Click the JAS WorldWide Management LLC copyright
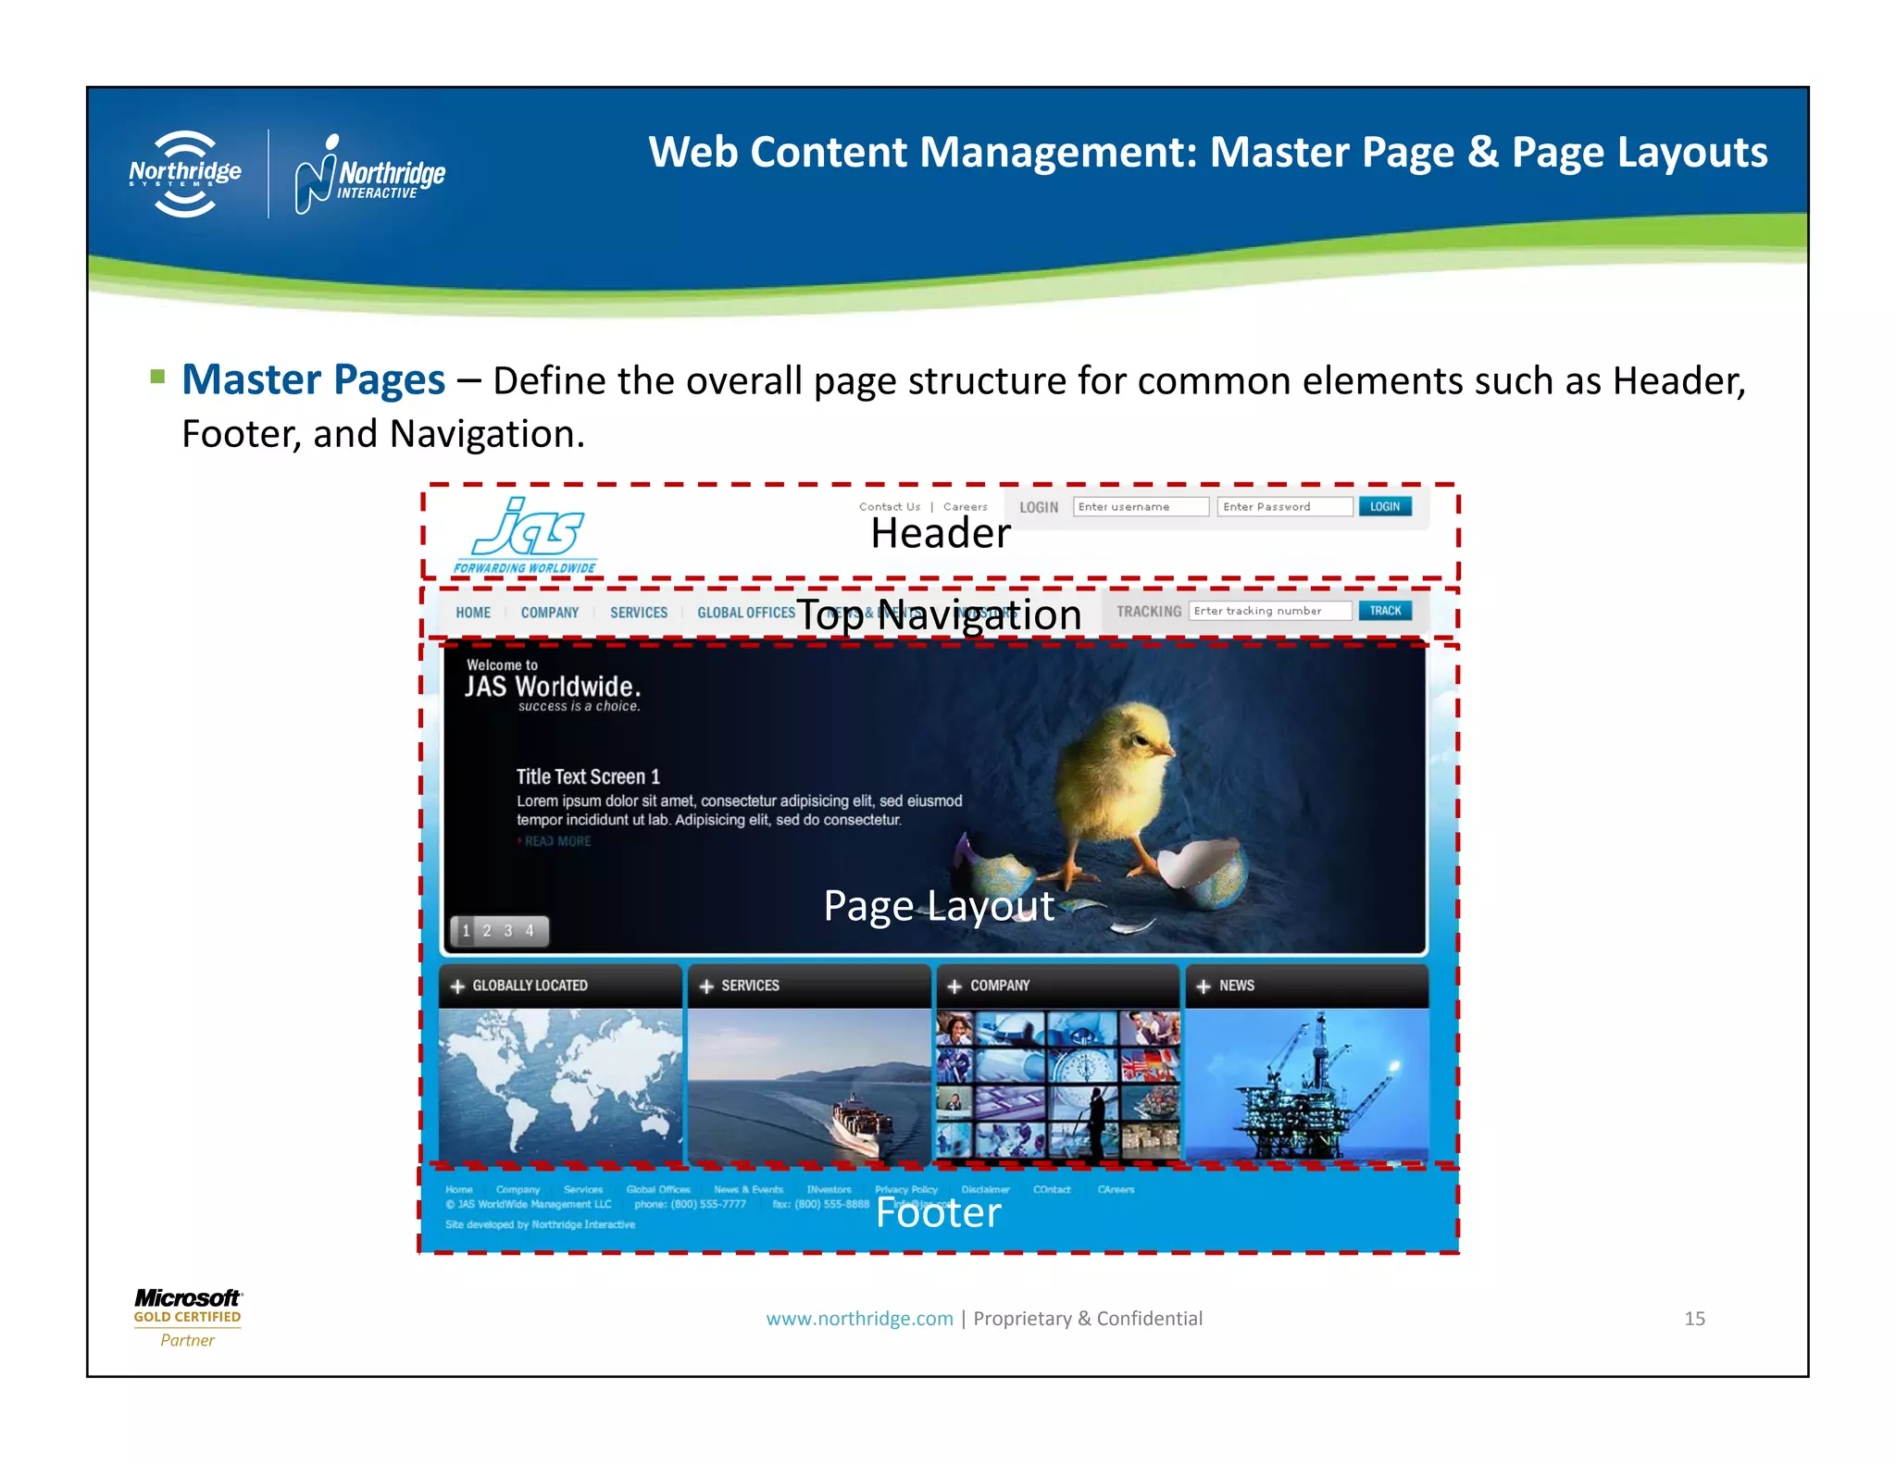Viewport: 1896px width, 1464px height. coord(528,1205)
